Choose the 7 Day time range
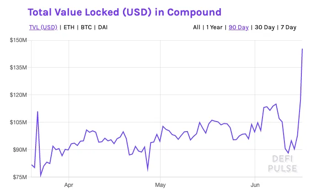 (x=289, y=27)
